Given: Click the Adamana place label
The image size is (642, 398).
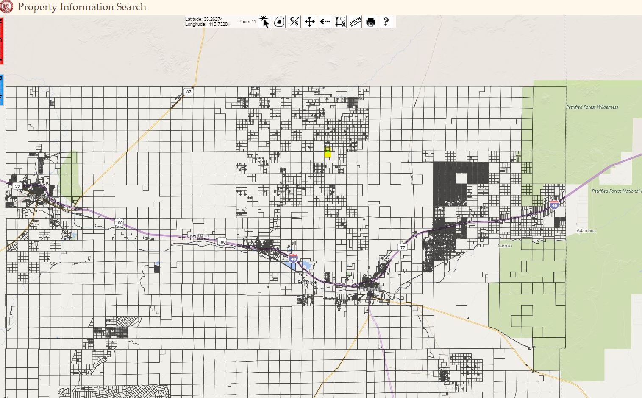Looking at the screenshot, I should click(586, 230).
